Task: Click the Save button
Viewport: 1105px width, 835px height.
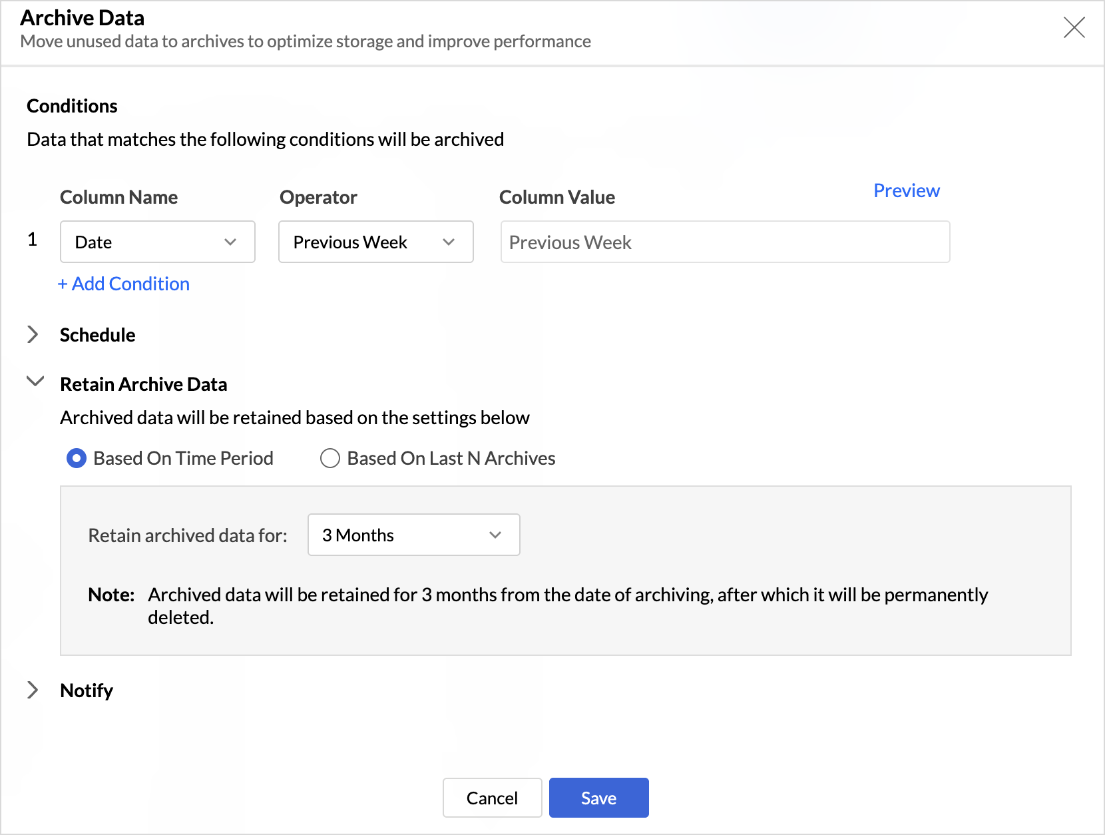Action: pos(598,798)
